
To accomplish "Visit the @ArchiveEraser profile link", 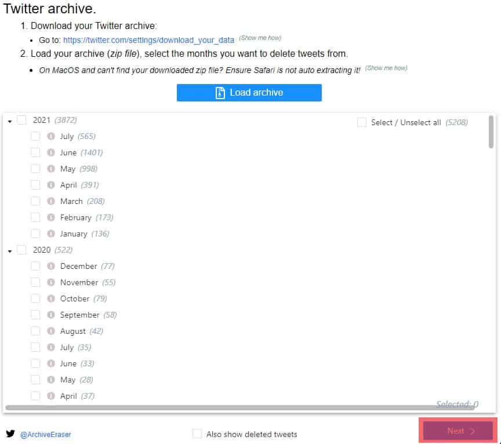I will pos(45,434).
